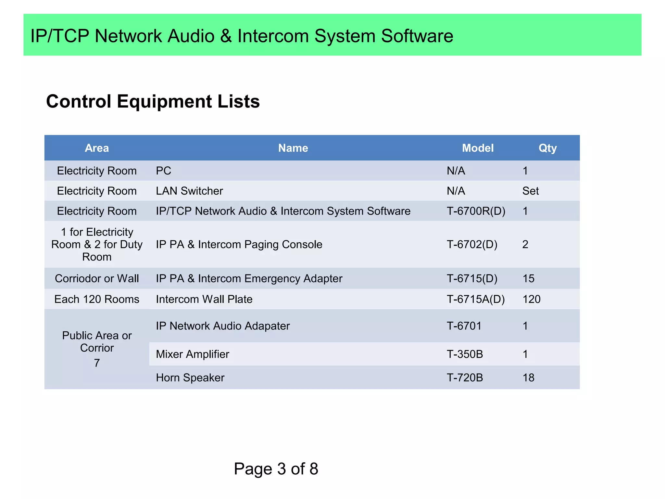Click model 'T-6701'
Screen dimensions: 665x499
click(x=464, y=326)
